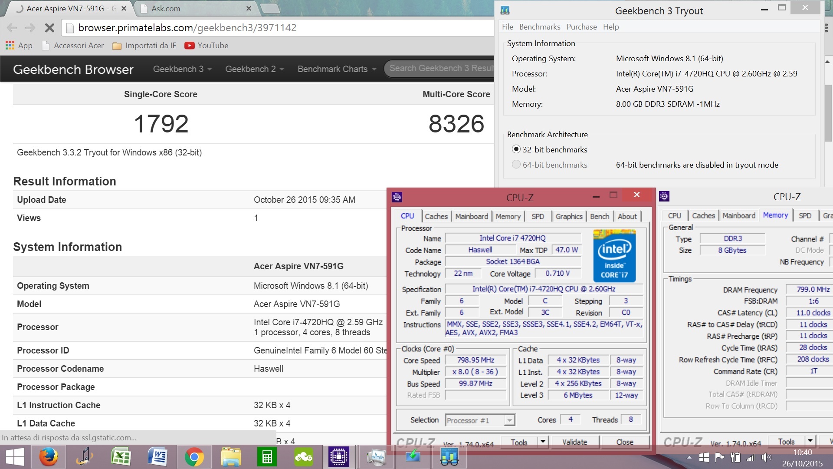The image size is (833, 469).
Task: Click the Tools button in the CPU-Z Memory window
Action: click(x=786, y=441)
